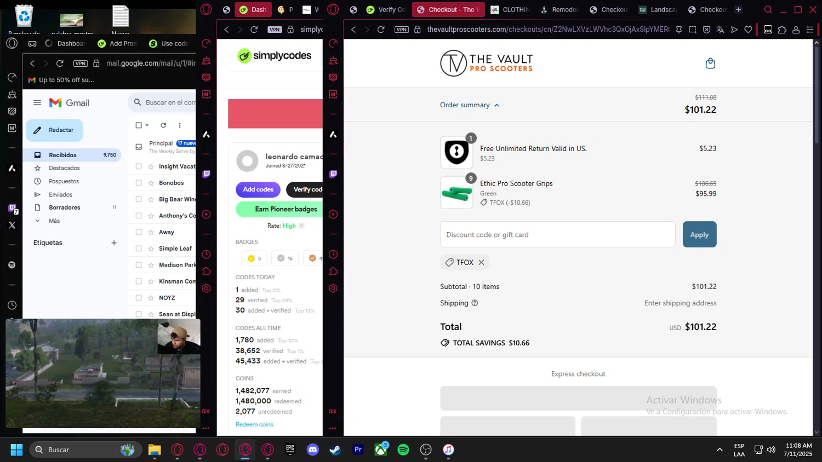Image resolution: width=822 pixels, height=462 pixels.
Task: Click Redactar compose button in Gmail
Action: pyautogui.click(x=54, y=130)
